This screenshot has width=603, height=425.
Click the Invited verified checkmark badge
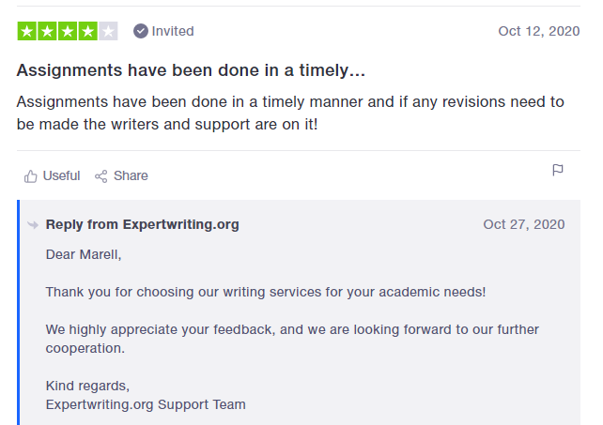pos(141,31)
